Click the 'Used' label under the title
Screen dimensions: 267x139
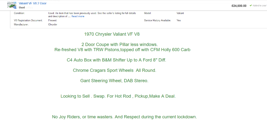(x=22, y=7)
